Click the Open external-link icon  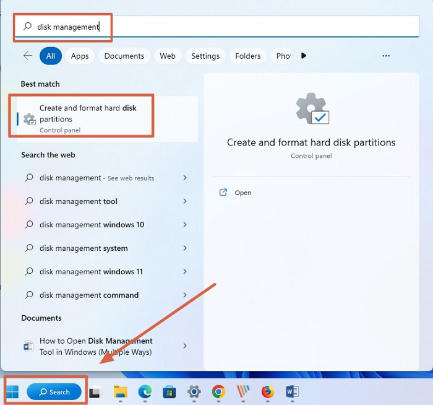click(x=223, y=193)
